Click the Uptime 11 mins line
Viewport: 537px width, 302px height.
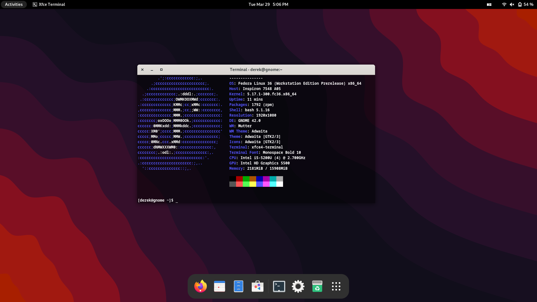click(246, 99)
